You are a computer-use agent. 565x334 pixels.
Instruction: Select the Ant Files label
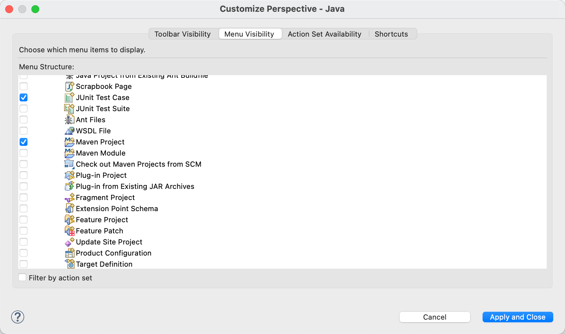pos(91,120)
